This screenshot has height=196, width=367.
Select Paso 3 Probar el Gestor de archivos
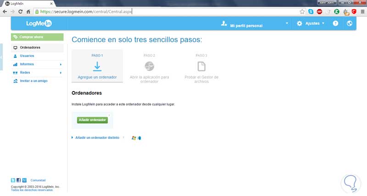click(x=201, y=68)
